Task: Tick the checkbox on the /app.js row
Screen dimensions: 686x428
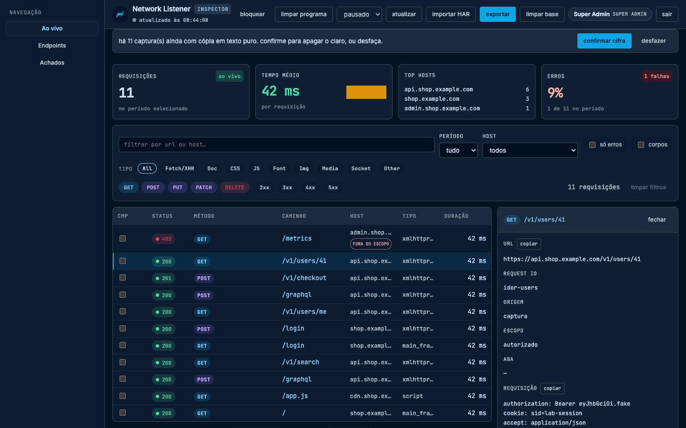Action: click(x=122, y=396)
